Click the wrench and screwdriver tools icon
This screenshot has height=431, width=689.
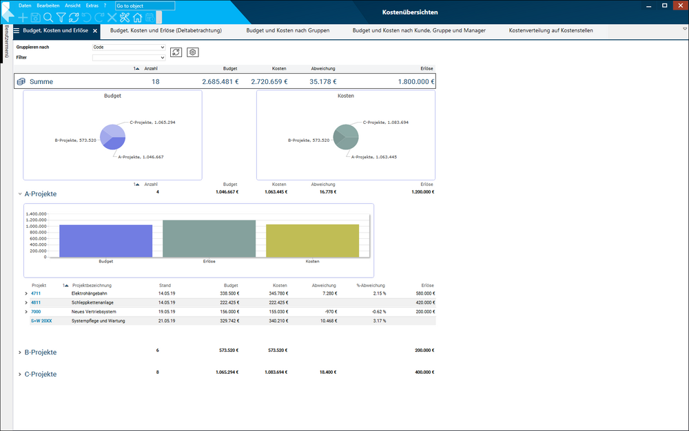pyautogui.click(x=125, y=17)
